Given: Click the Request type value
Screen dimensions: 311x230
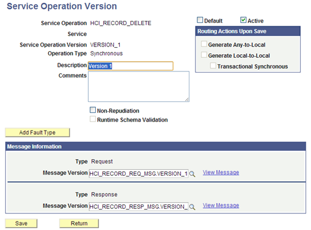Looking at the screenshot, I should (102, 161).
